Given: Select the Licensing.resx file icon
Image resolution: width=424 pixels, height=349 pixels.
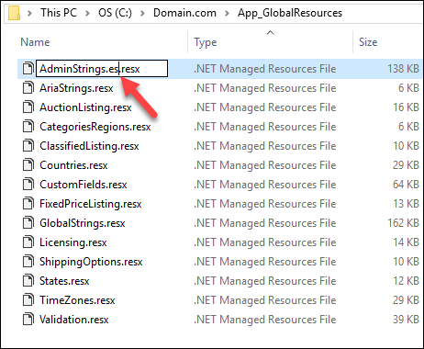Looking at the screenshot, I should (28, 242).
